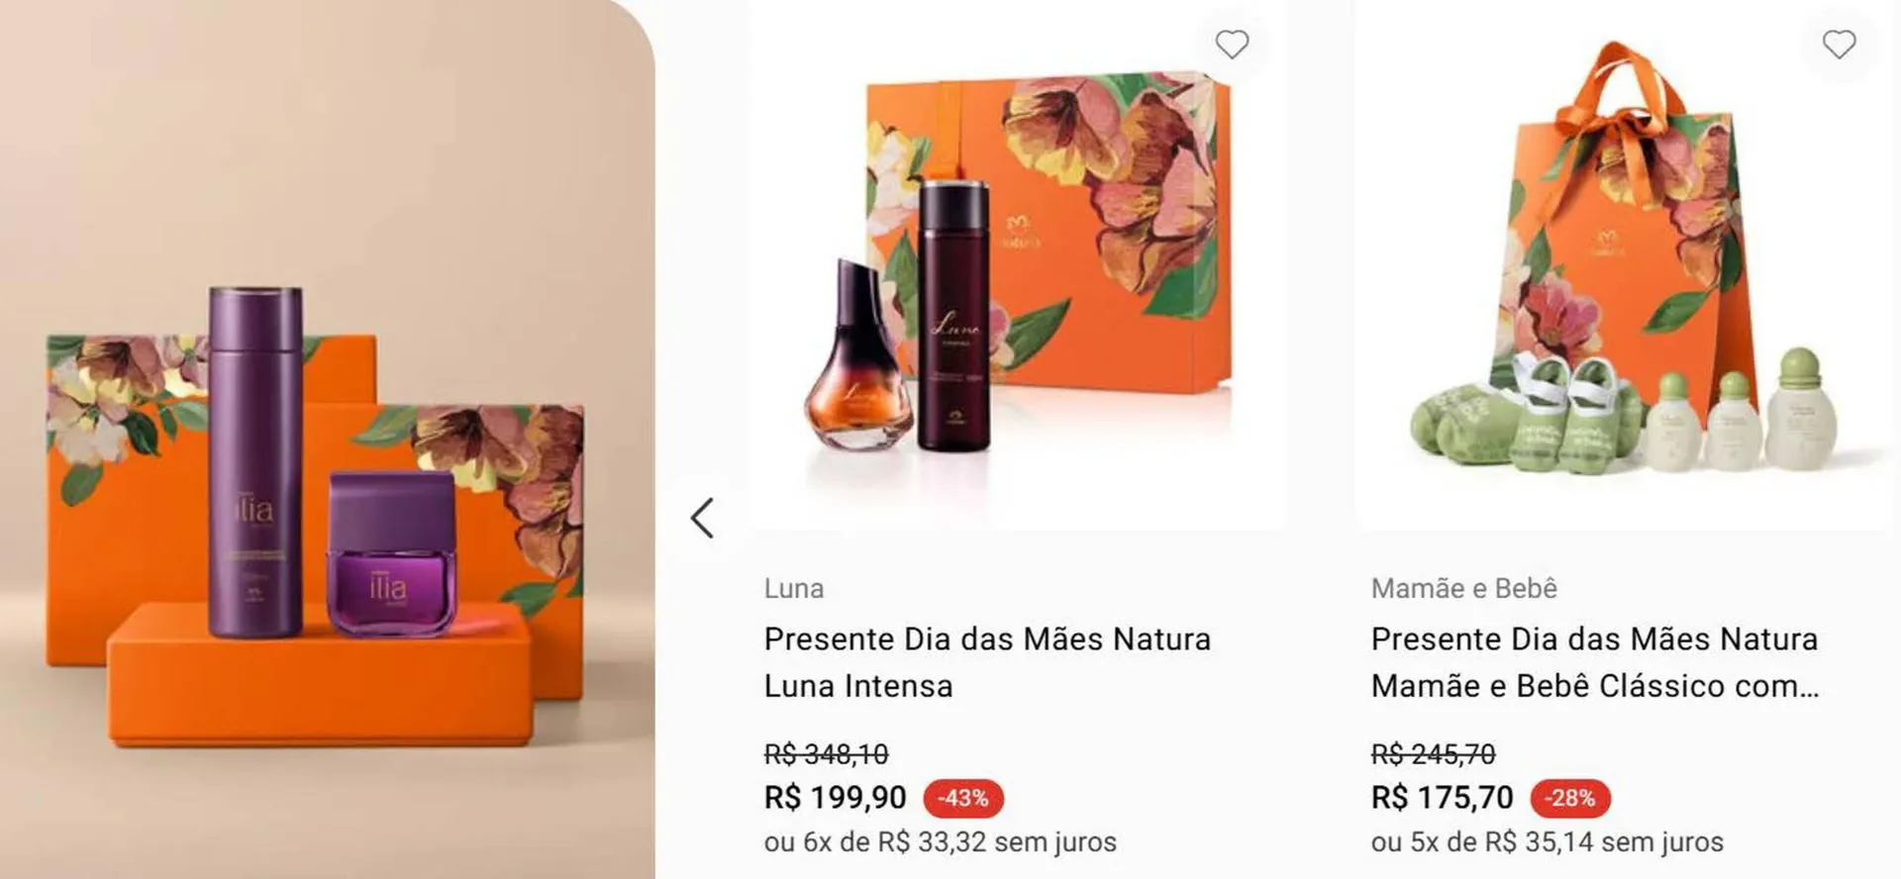Favorite the Luna Intensa gift set
Viewport: 1901px width, 879px height.
click(1232, 45)
